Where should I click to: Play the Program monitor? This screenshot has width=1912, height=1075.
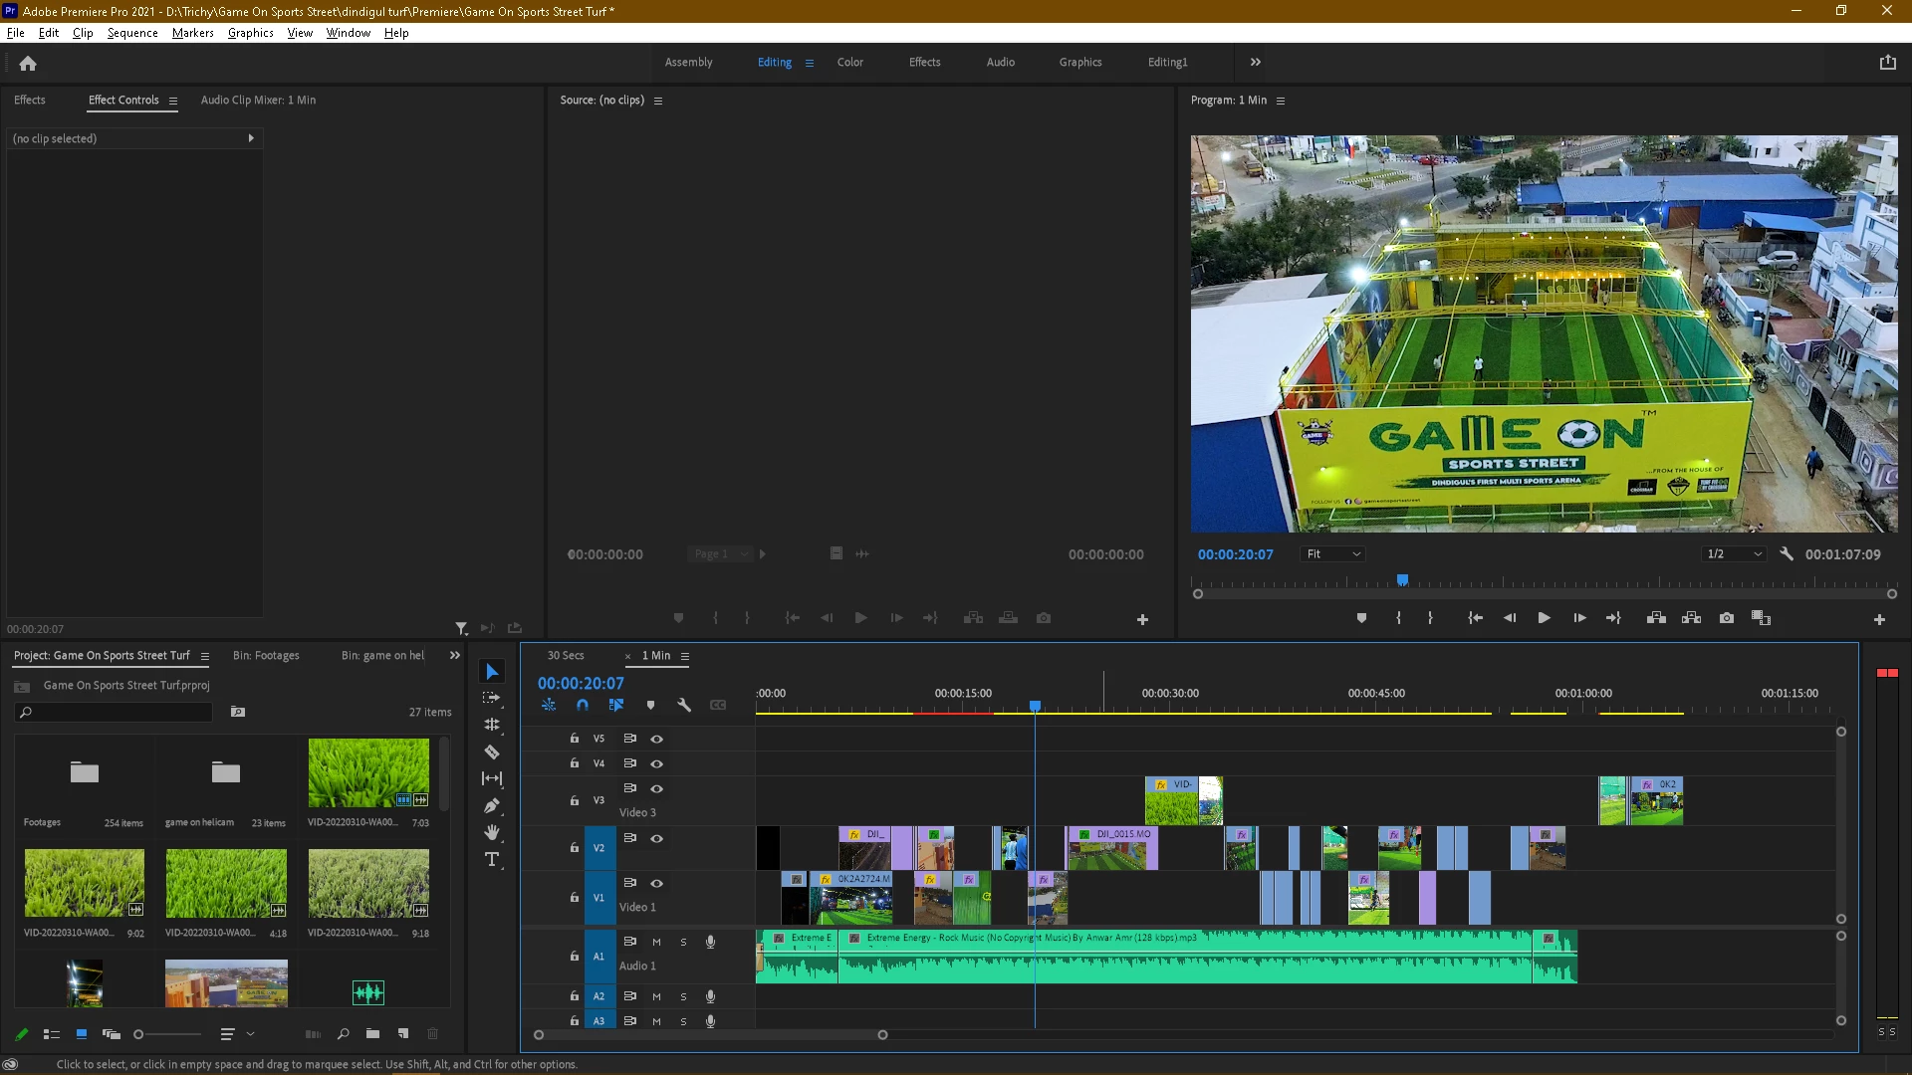click(x=1544, y=618)
